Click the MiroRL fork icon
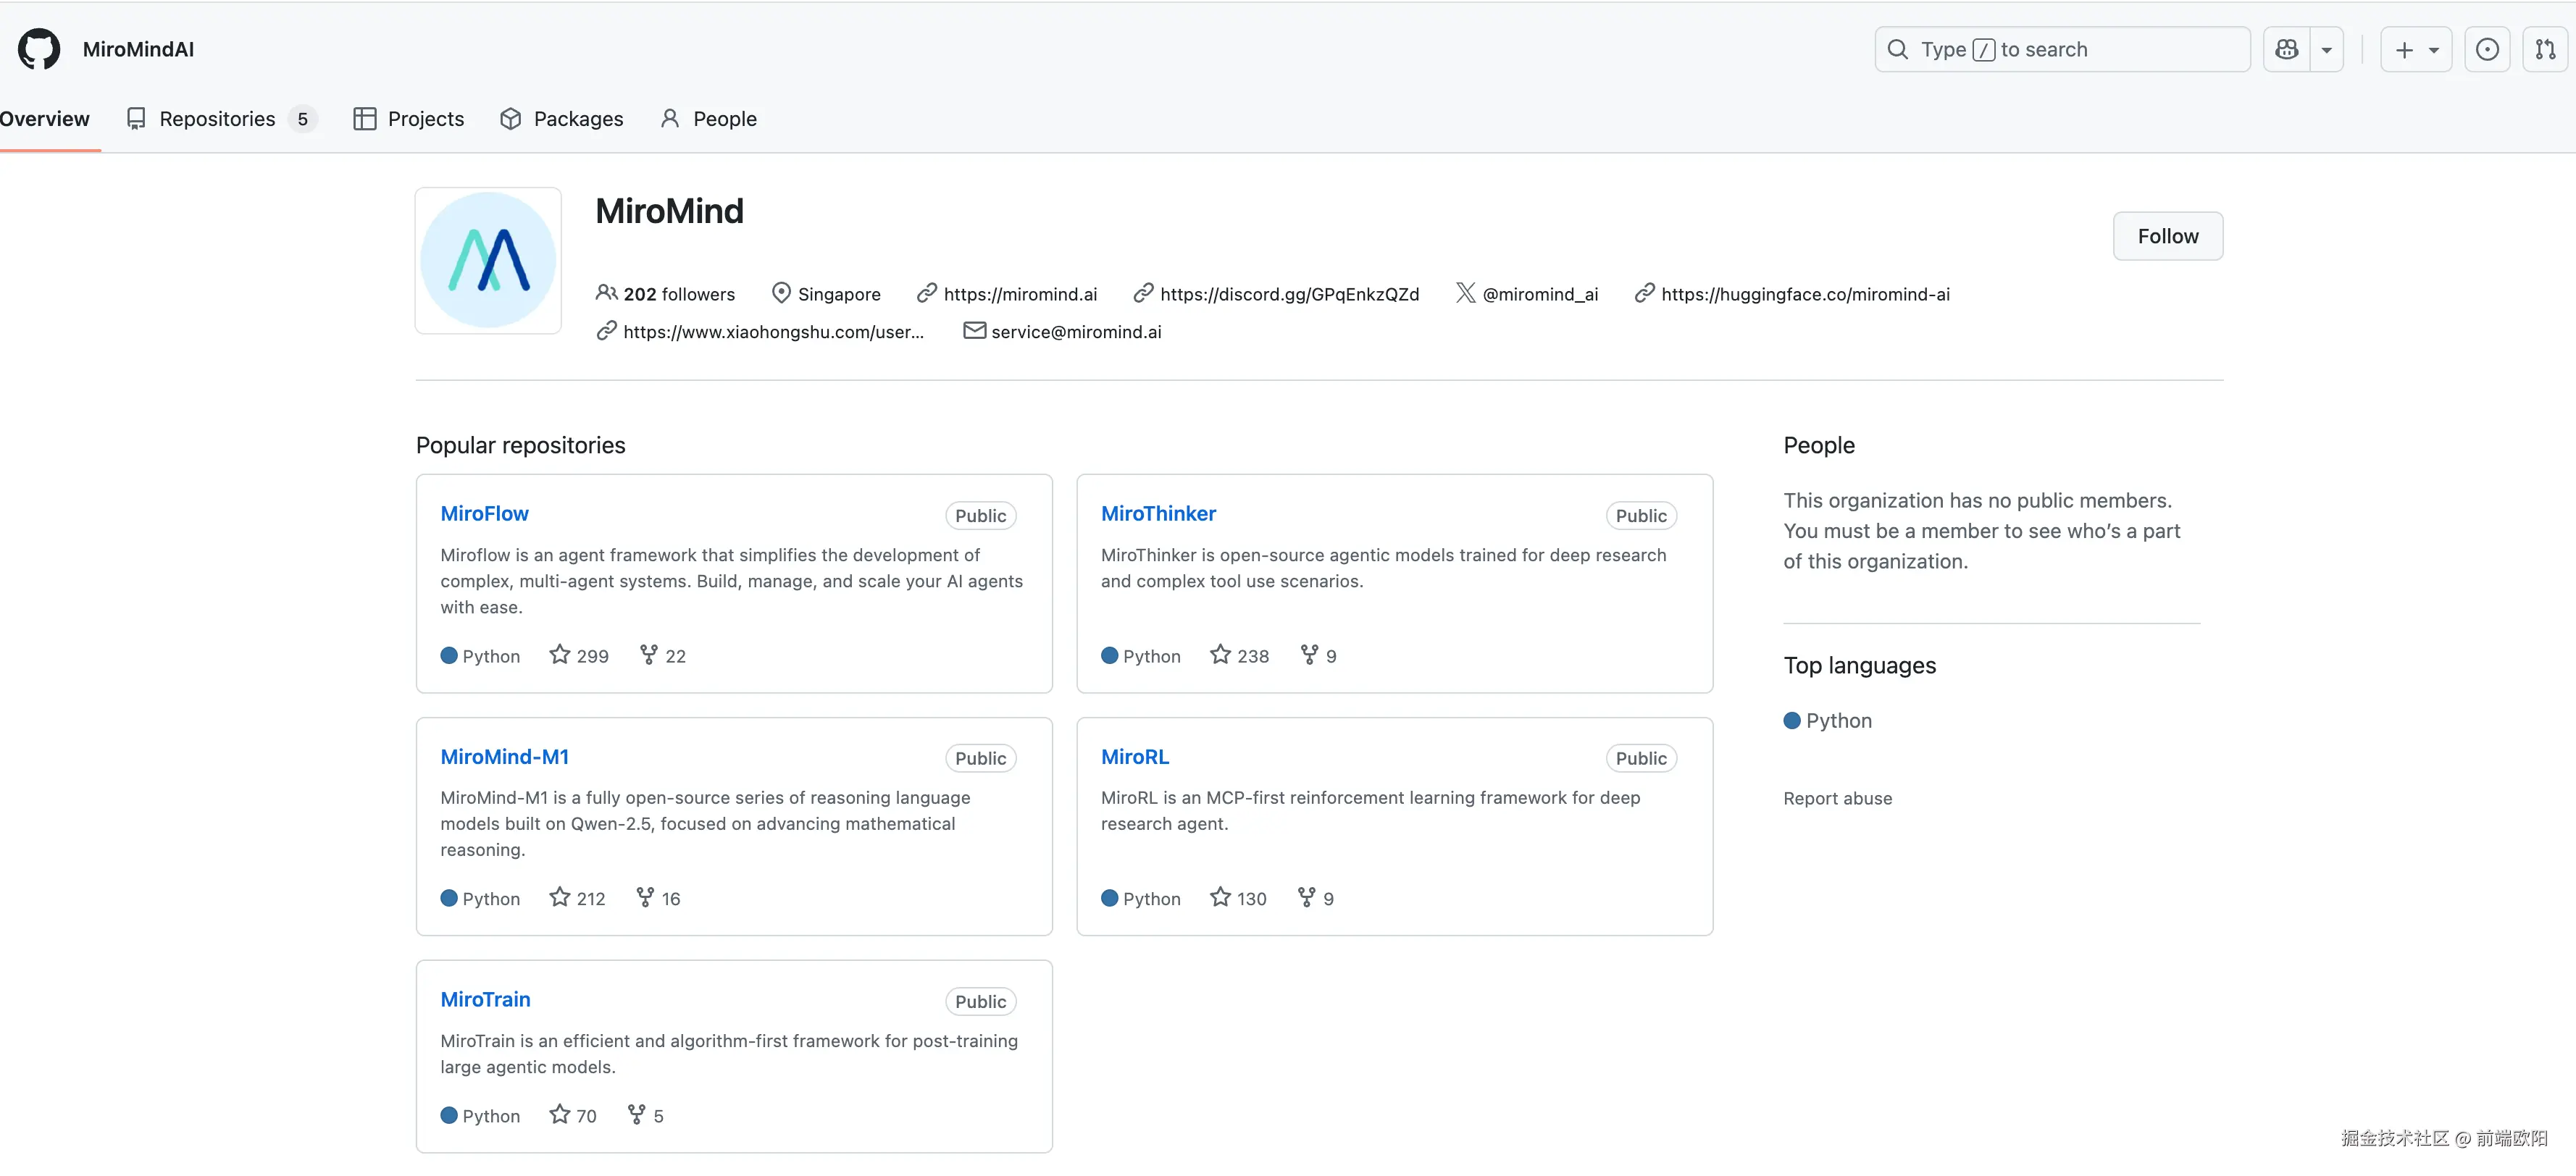The image size is (2576, 1176). [1306, 898]
